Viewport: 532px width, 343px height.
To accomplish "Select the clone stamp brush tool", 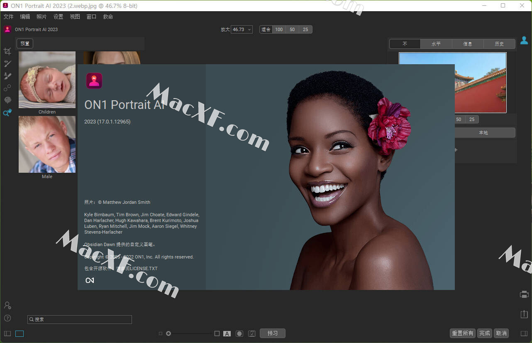I will [x=7, y=76].
